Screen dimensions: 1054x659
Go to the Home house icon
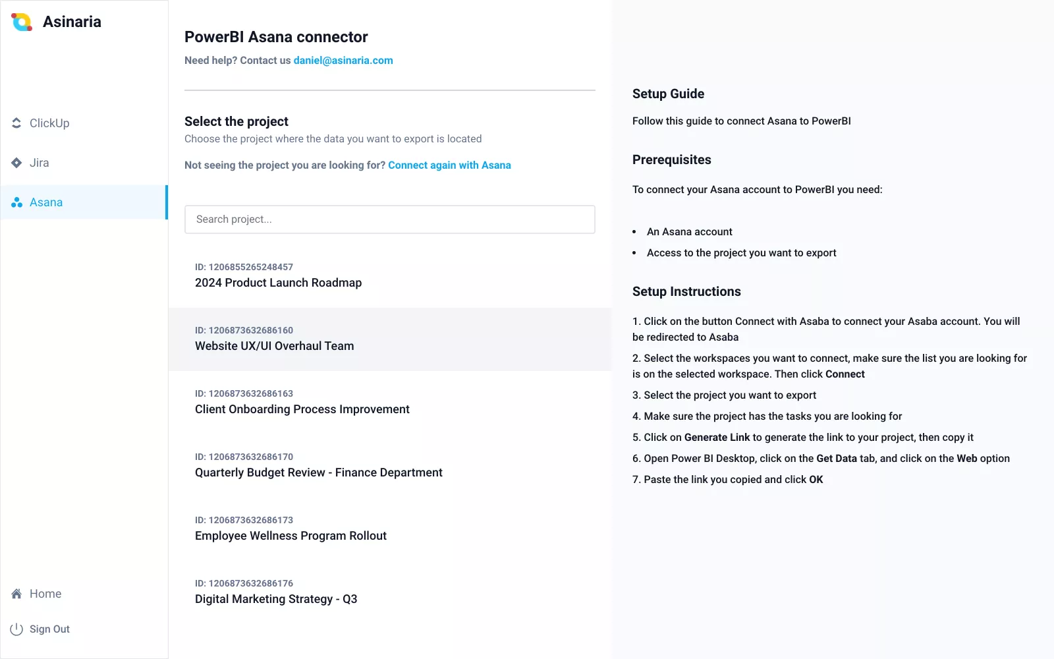coord(16,594)
